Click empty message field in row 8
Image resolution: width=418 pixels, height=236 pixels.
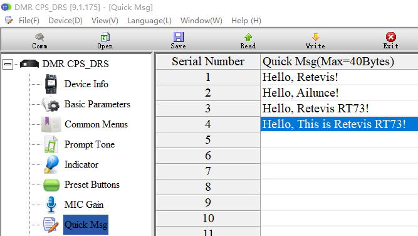pos(339,187)
